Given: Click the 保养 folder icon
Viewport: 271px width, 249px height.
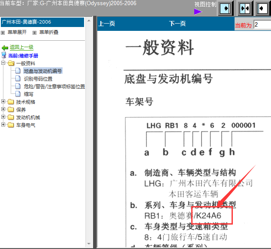Looking at the screenshot, I should click(x=11, y=110).
